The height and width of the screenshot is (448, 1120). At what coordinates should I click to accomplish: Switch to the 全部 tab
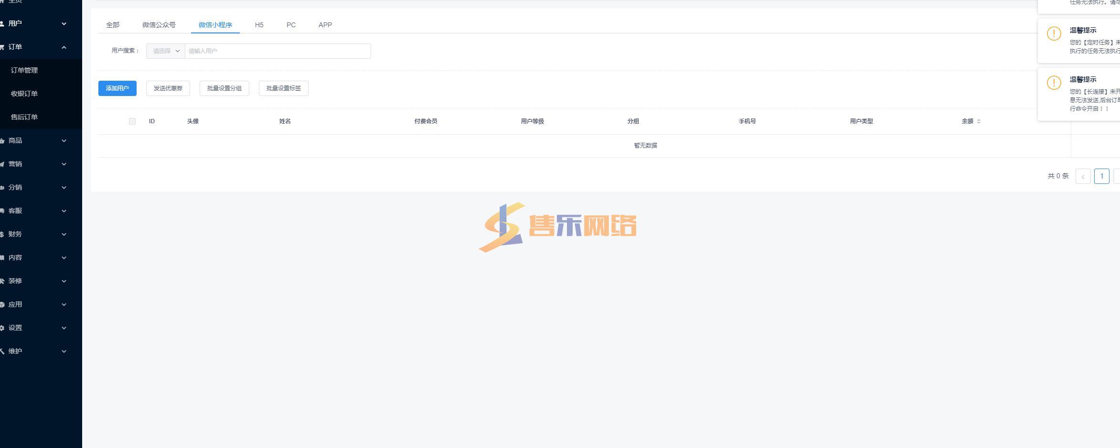pyautogui.click(x=113, y=25)
